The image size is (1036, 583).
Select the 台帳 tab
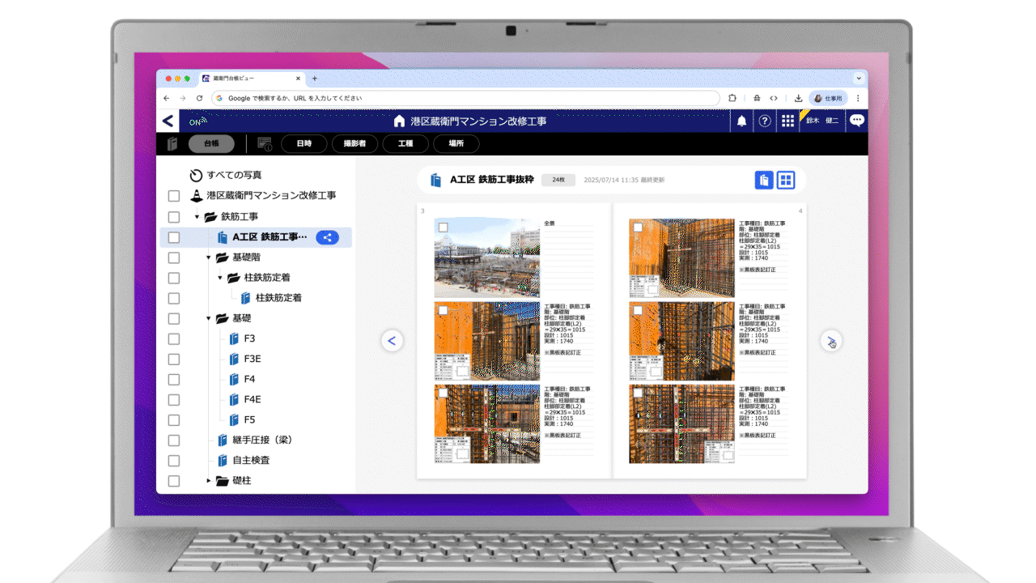click(x=211, y=143)
